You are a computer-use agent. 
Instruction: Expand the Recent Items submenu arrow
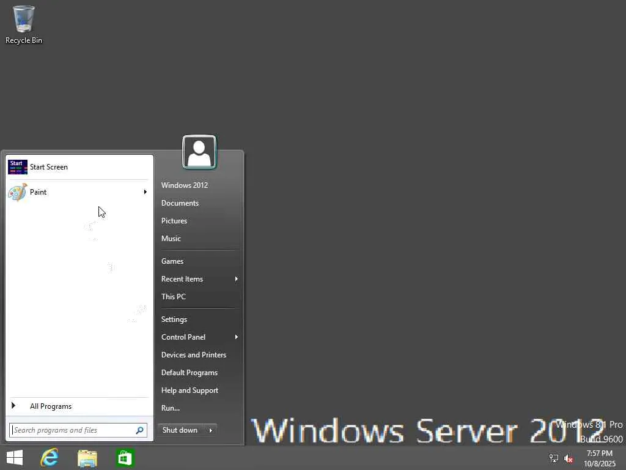click(237, 279)
